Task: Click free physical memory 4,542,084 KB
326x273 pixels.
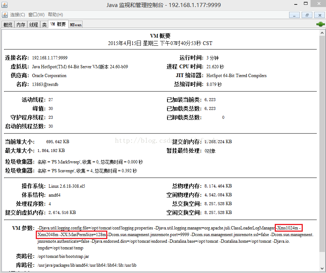Action: tap(218, 195)
